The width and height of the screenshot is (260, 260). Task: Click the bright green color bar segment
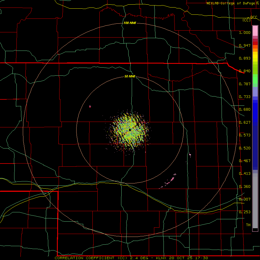[x=255, y=79]
